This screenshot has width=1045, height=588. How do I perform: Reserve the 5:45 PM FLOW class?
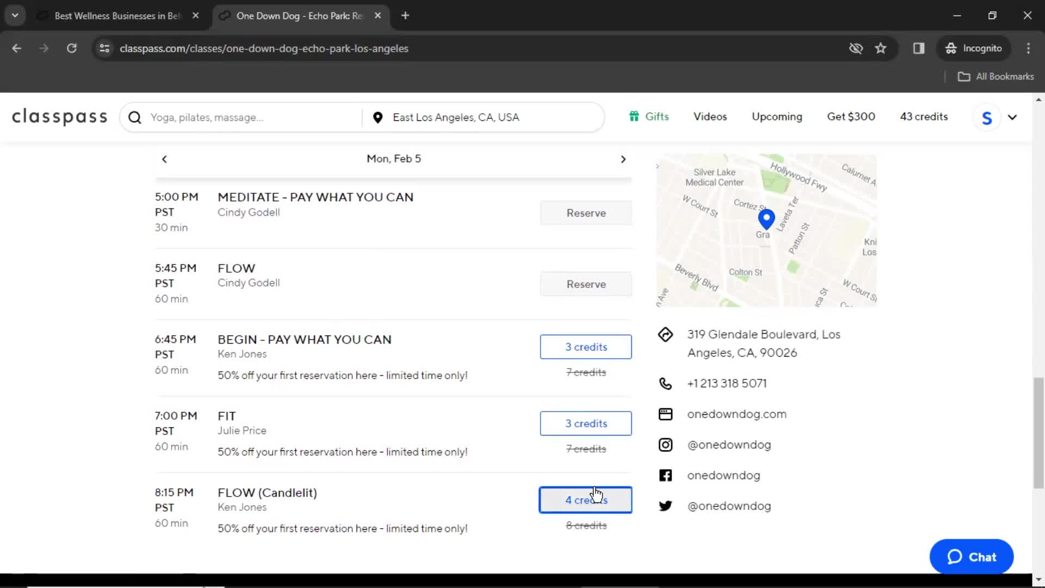[586, 284]
